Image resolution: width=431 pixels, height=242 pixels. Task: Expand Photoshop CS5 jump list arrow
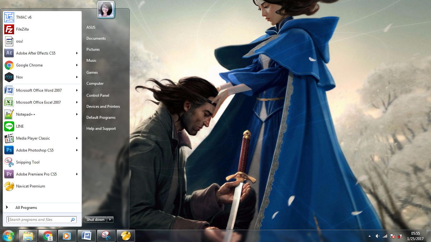pyautogui.click(x=77, y=150)
